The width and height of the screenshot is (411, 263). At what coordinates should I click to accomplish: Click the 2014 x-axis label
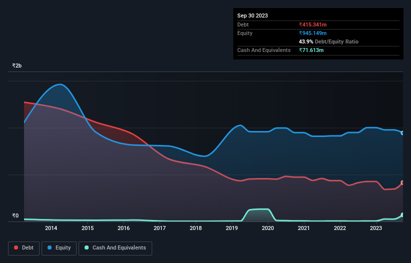point(51,228)
